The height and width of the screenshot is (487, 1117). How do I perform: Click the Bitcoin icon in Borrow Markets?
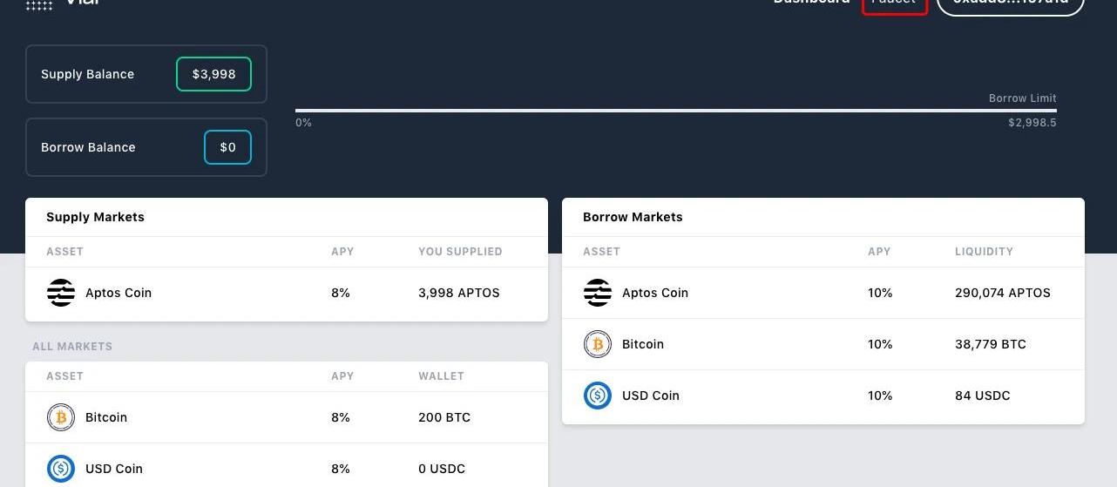pyautogui.click(x=598, y=344)
